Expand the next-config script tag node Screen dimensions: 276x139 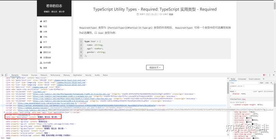tap(5, 113)
